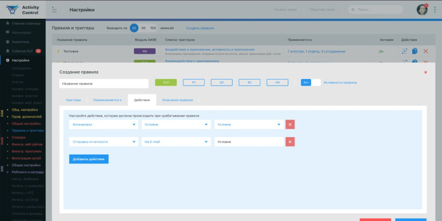442x221 pixels.
Task: Remove the Отправка отчетности action row
Action: (290, 142)
